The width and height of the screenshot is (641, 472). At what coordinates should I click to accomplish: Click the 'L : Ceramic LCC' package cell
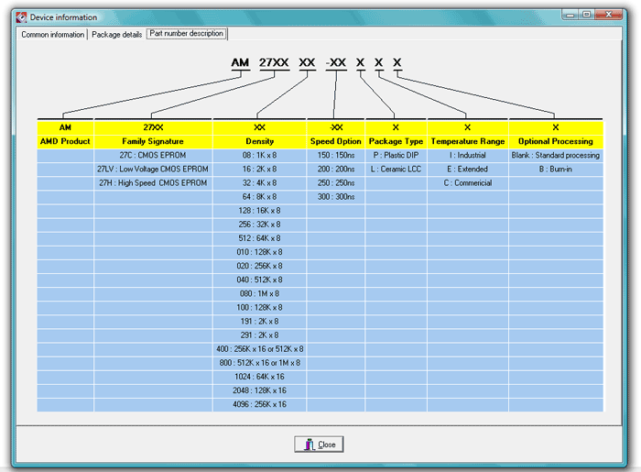click(x=396, y=169)
